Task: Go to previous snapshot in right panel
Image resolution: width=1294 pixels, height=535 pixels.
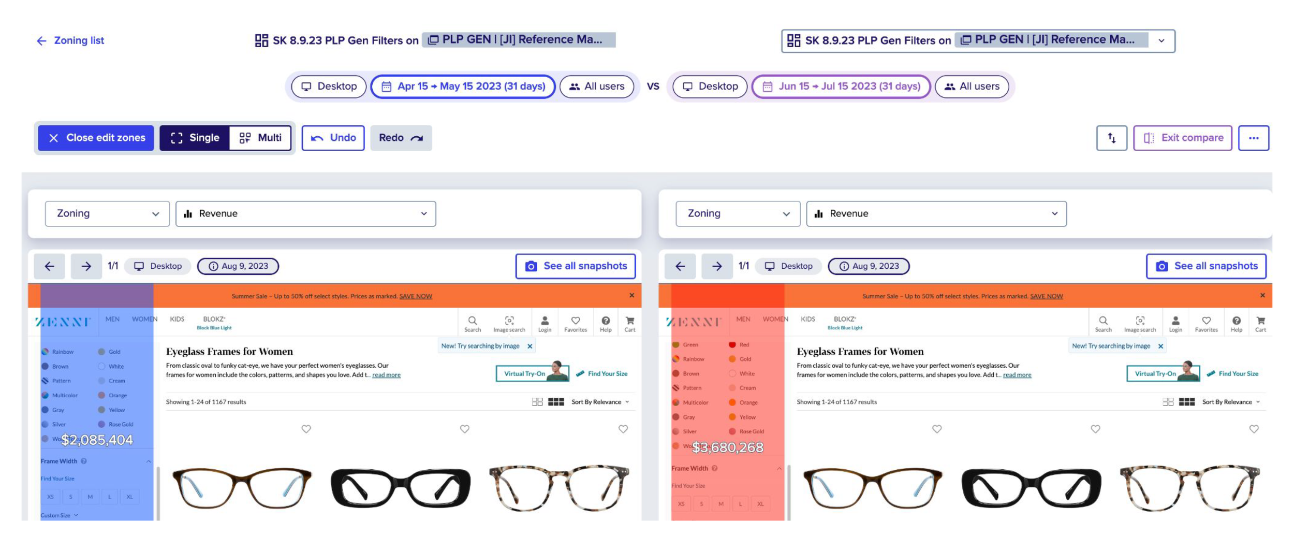Action: pyautogui.click(x=680, y=266)
